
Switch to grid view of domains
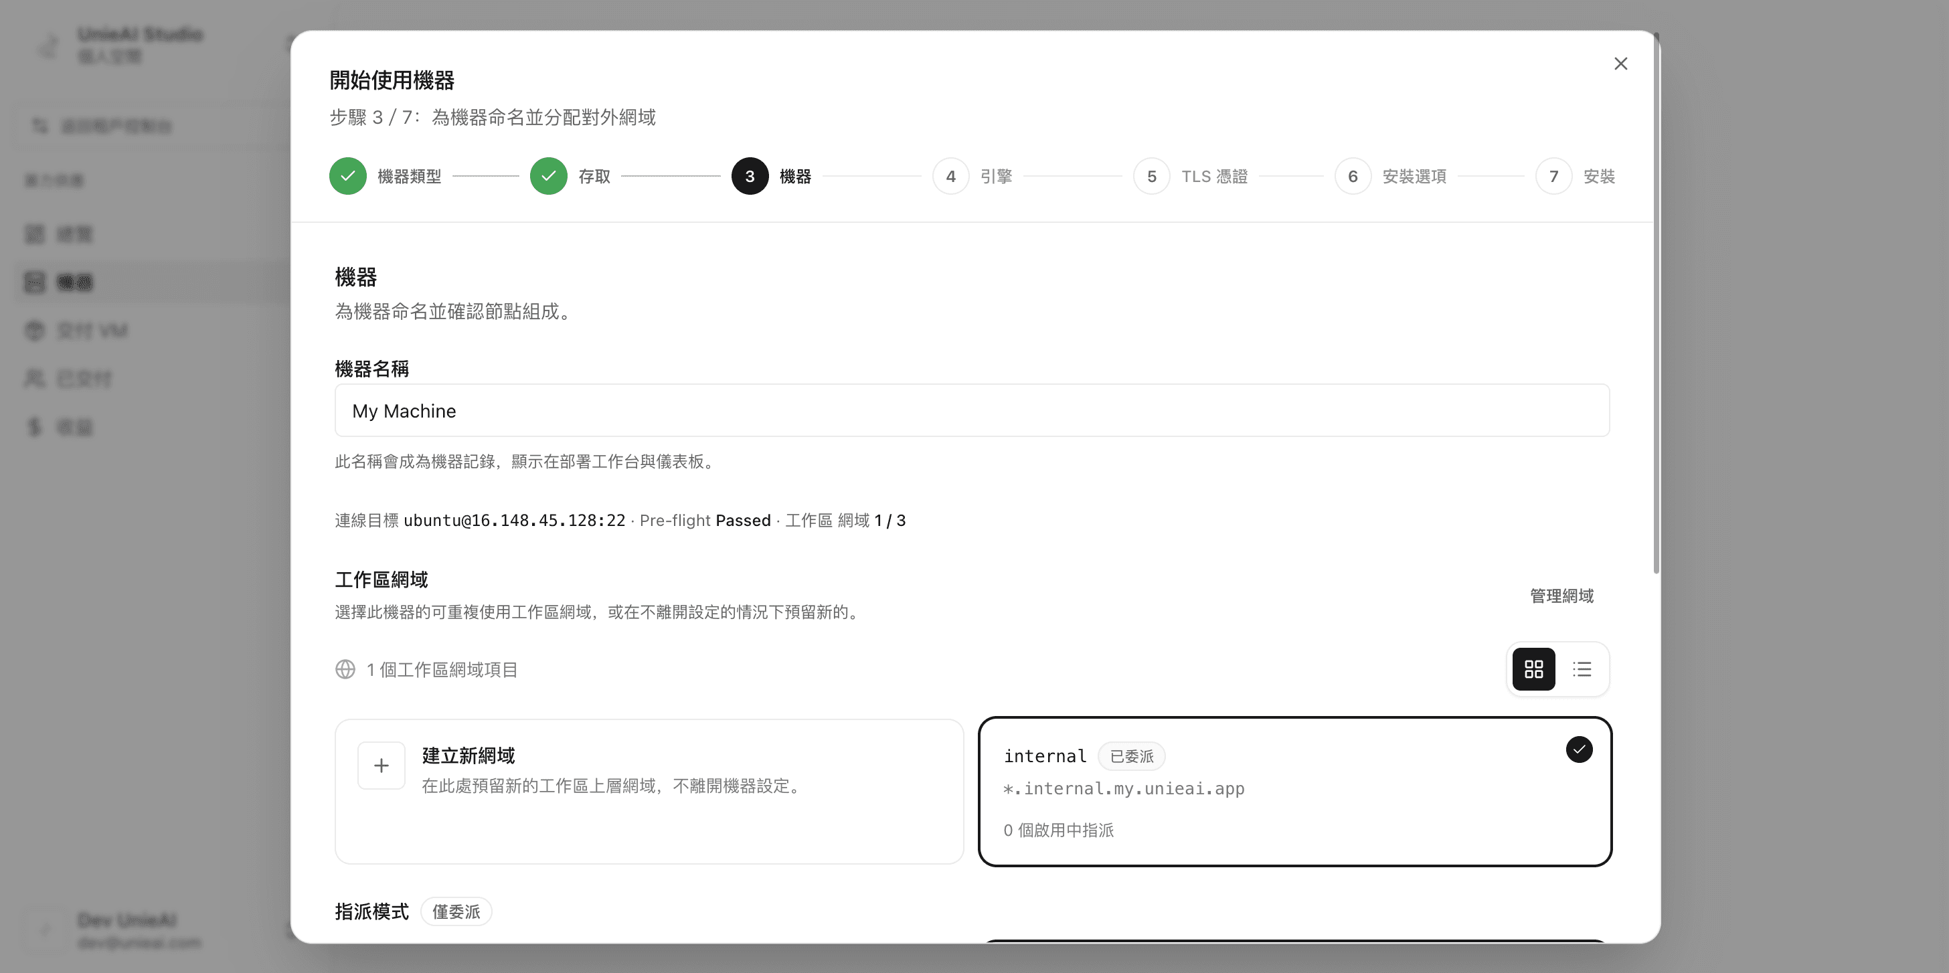click(x=1533, y=670)
